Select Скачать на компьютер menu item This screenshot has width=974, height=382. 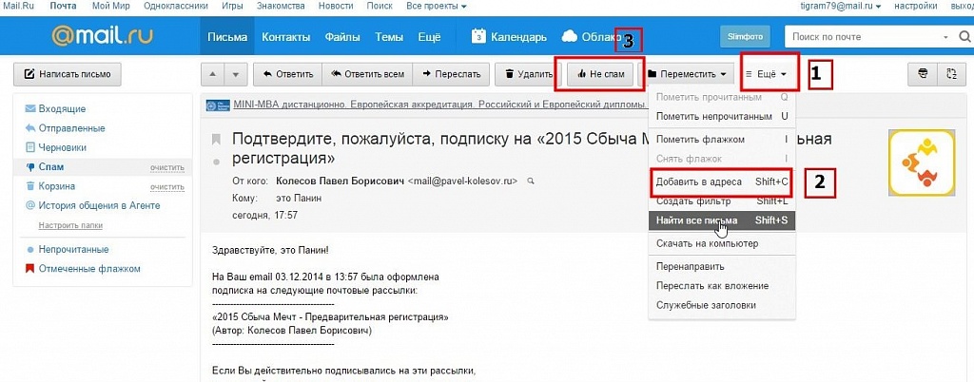click(x=721, y=243)
